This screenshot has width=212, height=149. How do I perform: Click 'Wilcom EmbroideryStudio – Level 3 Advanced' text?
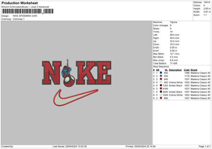tap(25, 7)
